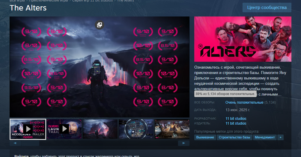Click the Серия игр 11 bit studios breadcrumb

pos(93,1)
